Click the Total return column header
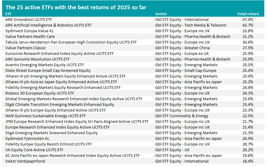Screen dimensions: 267x167 248,14
